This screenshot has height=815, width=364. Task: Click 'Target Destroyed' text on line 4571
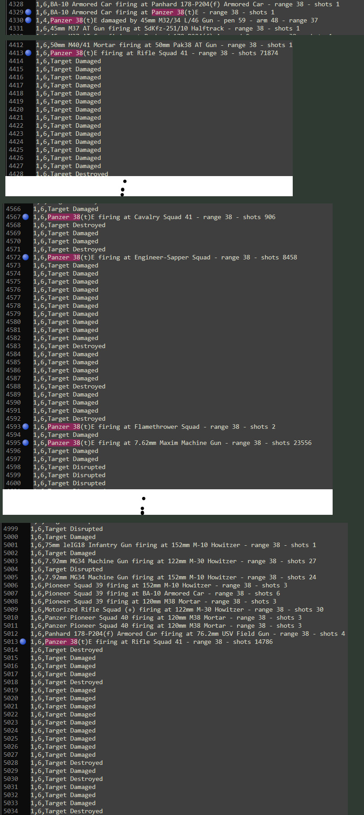[76, 249]
